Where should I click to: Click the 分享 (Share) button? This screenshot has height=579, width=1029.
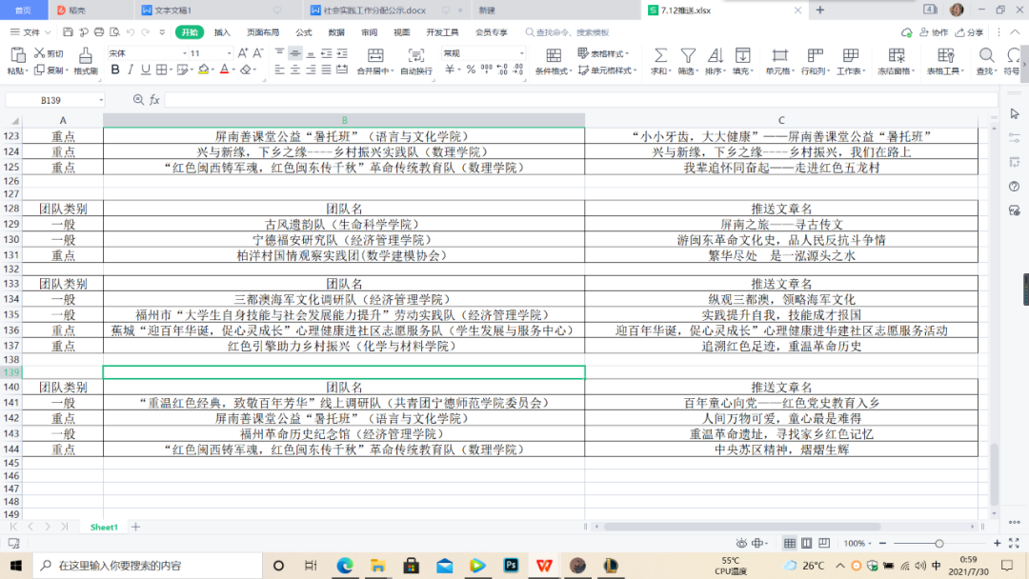(x=970, y=32)
